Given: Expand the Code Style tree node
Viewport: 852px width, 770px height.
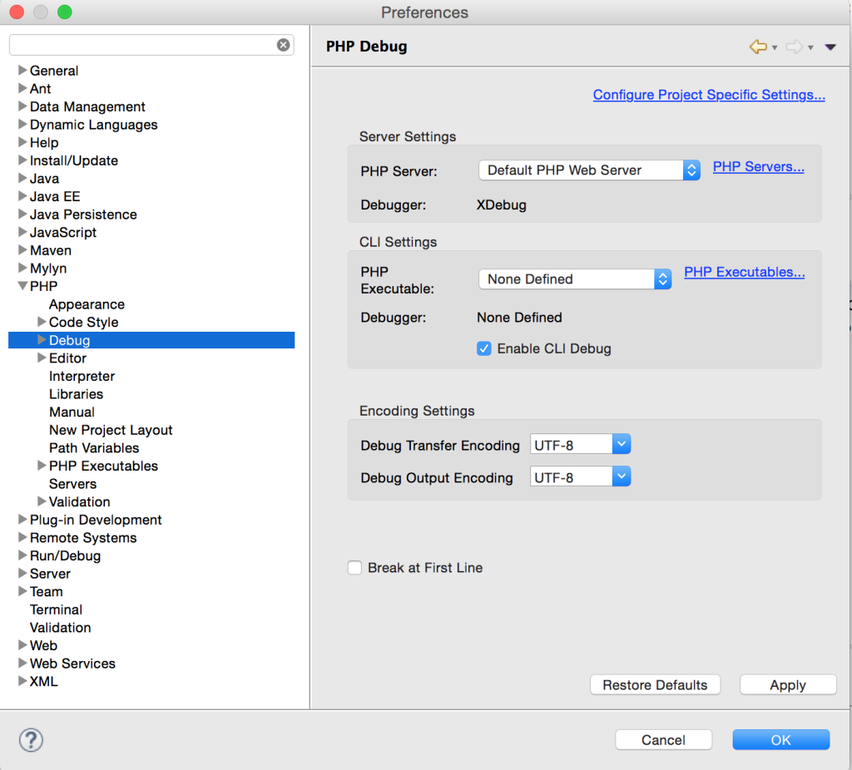Looking at the screenshot, I should point(42,322).
